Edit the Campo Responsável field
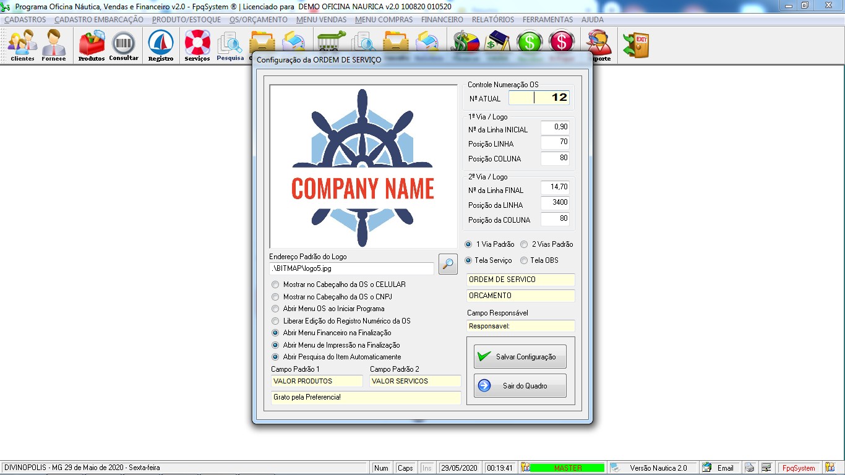 pos(521,326)
